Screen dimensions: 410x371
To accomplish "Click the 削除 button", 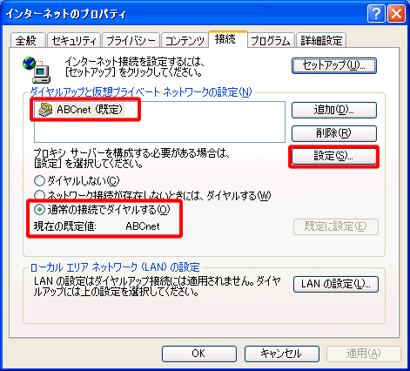I will click(x=334, y=133).
